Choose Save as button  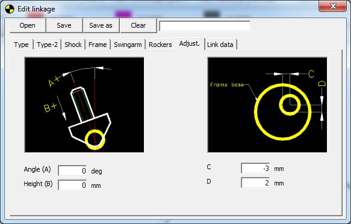(x=101, y=25)
